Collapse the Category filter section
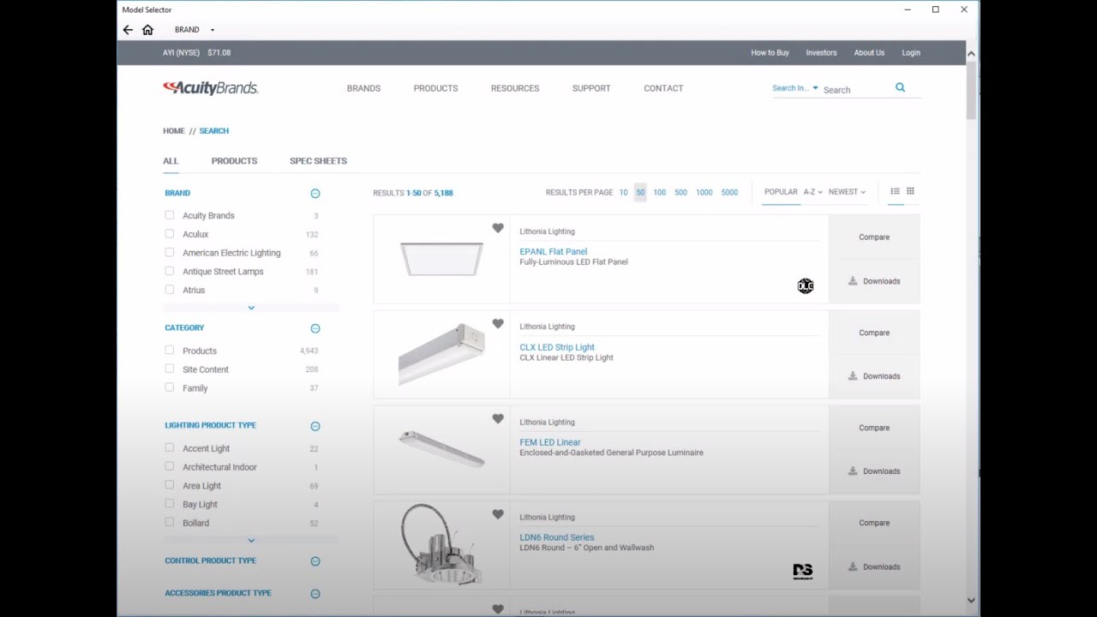This screenshot has width=1097, height=617. click(315, 328)
